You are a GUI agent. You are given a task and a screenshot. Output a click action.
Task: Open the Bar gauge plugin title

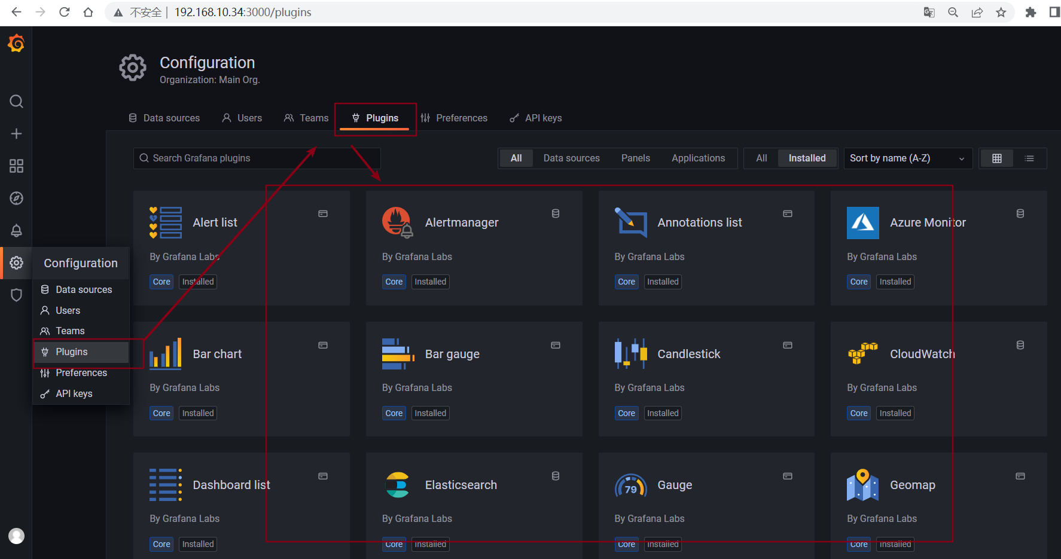coord(452,354)
